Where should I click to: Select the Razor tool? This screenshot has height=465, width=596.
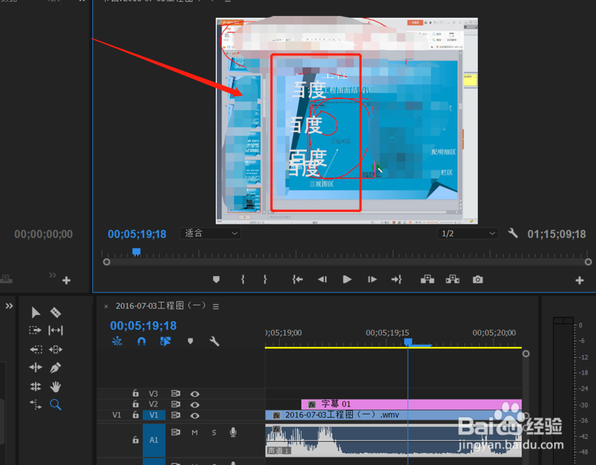55,313
